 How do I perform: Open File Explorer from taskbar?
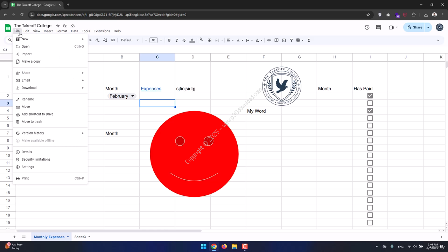tap(234, 246)
